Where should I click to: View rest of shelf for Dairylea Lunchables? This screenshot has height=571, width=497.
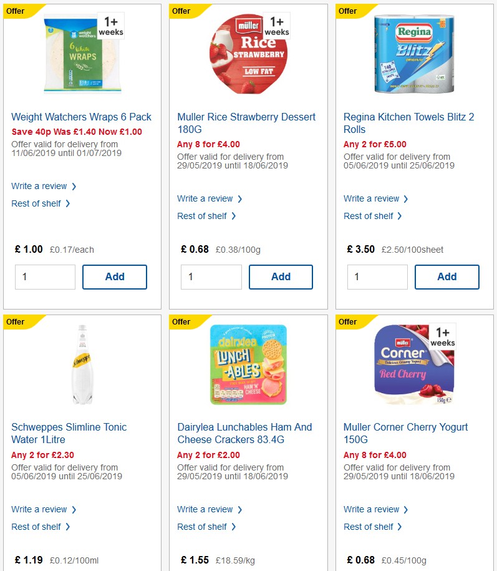[x=203, y=527]
